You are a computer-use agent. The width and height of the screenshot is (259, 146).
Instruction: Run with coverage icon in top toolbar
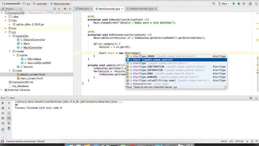244,4
